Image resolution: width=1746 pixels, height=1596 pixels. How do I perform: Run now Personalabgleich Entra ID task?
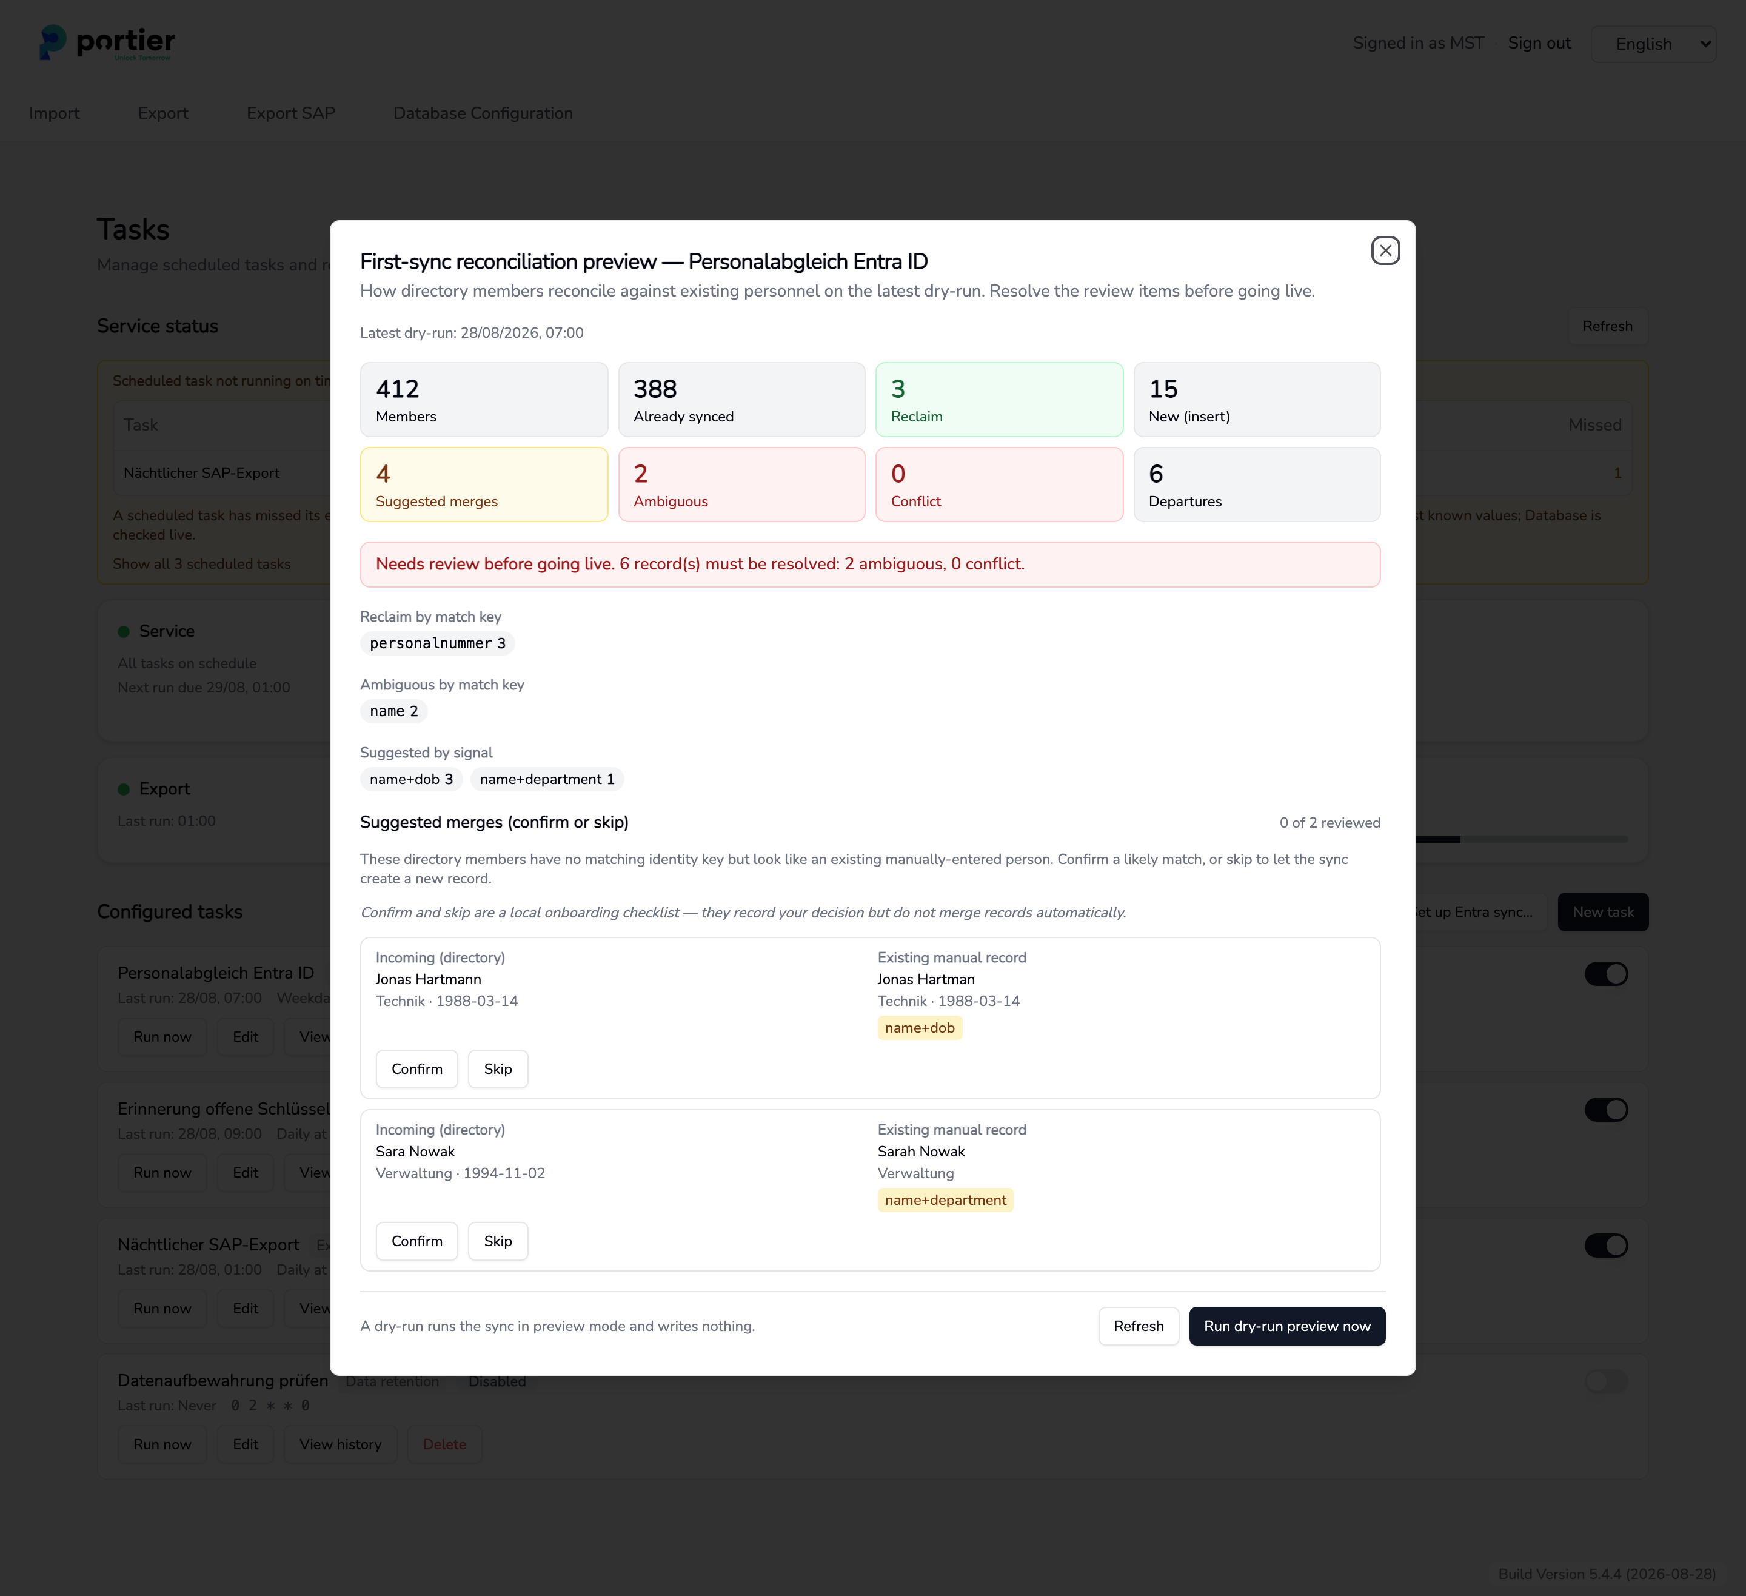[x=162, y=1036]
